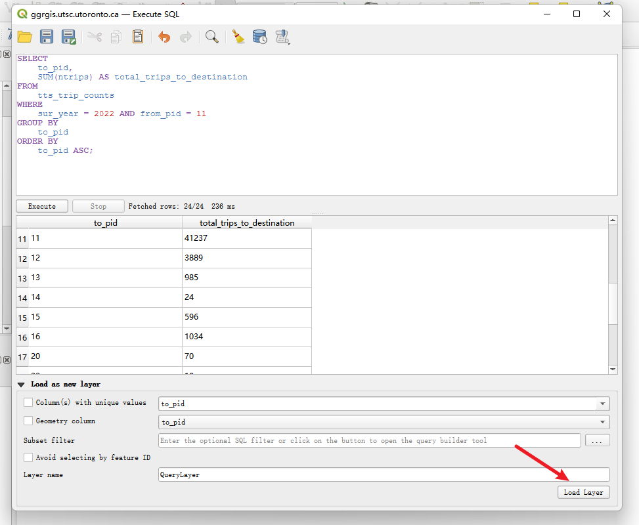Screen dimensions: 639x525
Task: Collapse the Load as new layer section
Action: coord(21,385)
